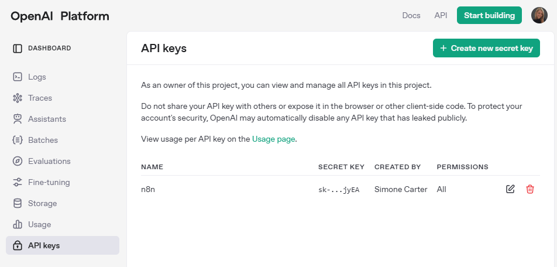
Task: Open Logs from the sidebar
Action: click(x=37, y=77)
